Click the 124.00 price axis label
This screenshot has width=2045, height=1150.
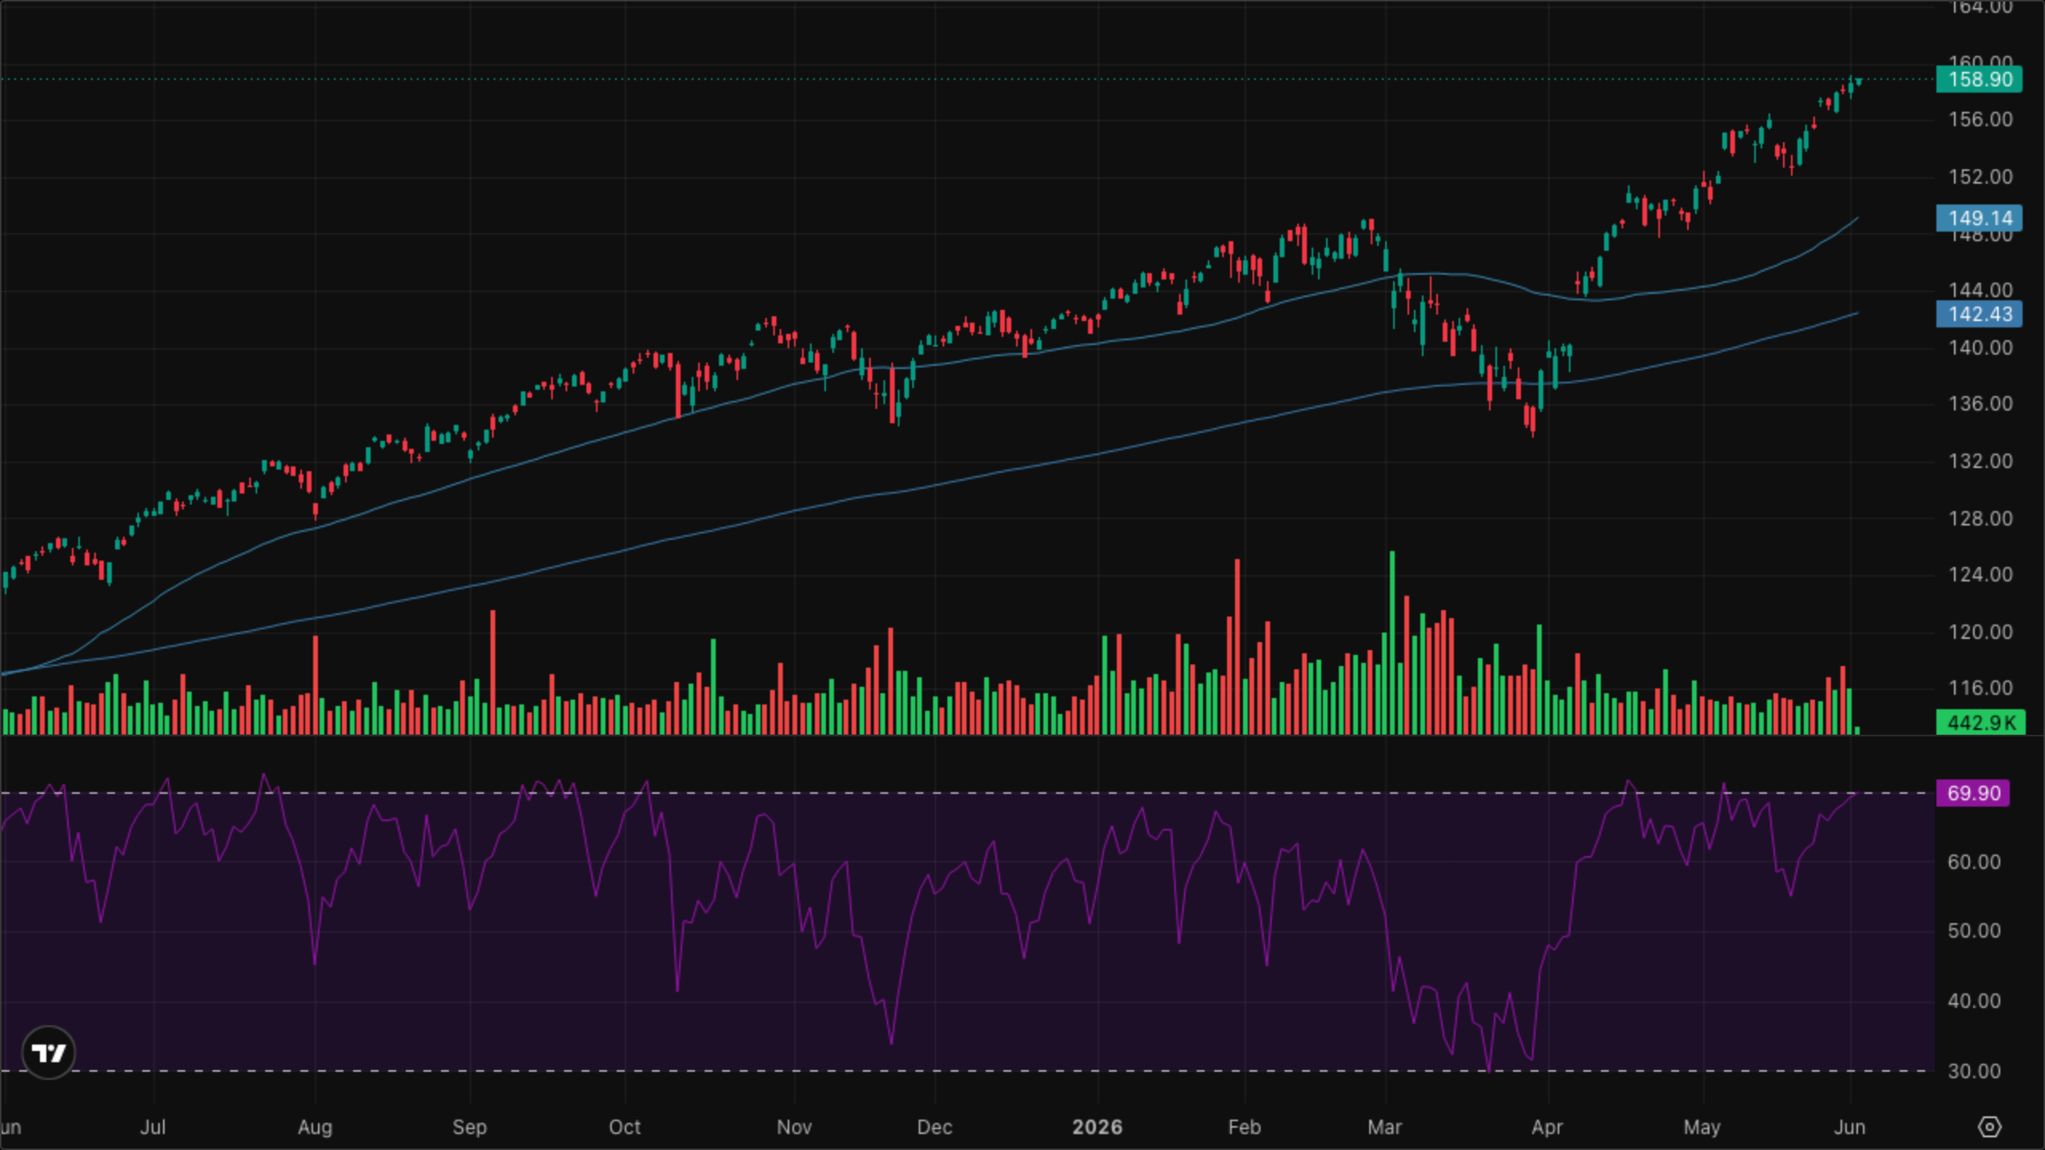click(1980, 574)
